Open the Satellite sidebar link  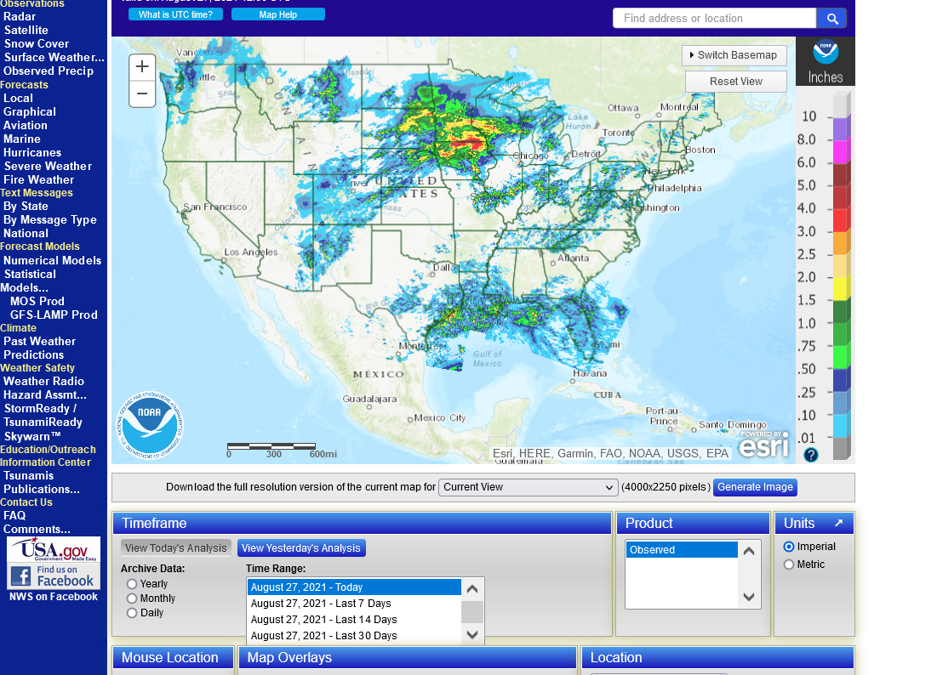26,31
